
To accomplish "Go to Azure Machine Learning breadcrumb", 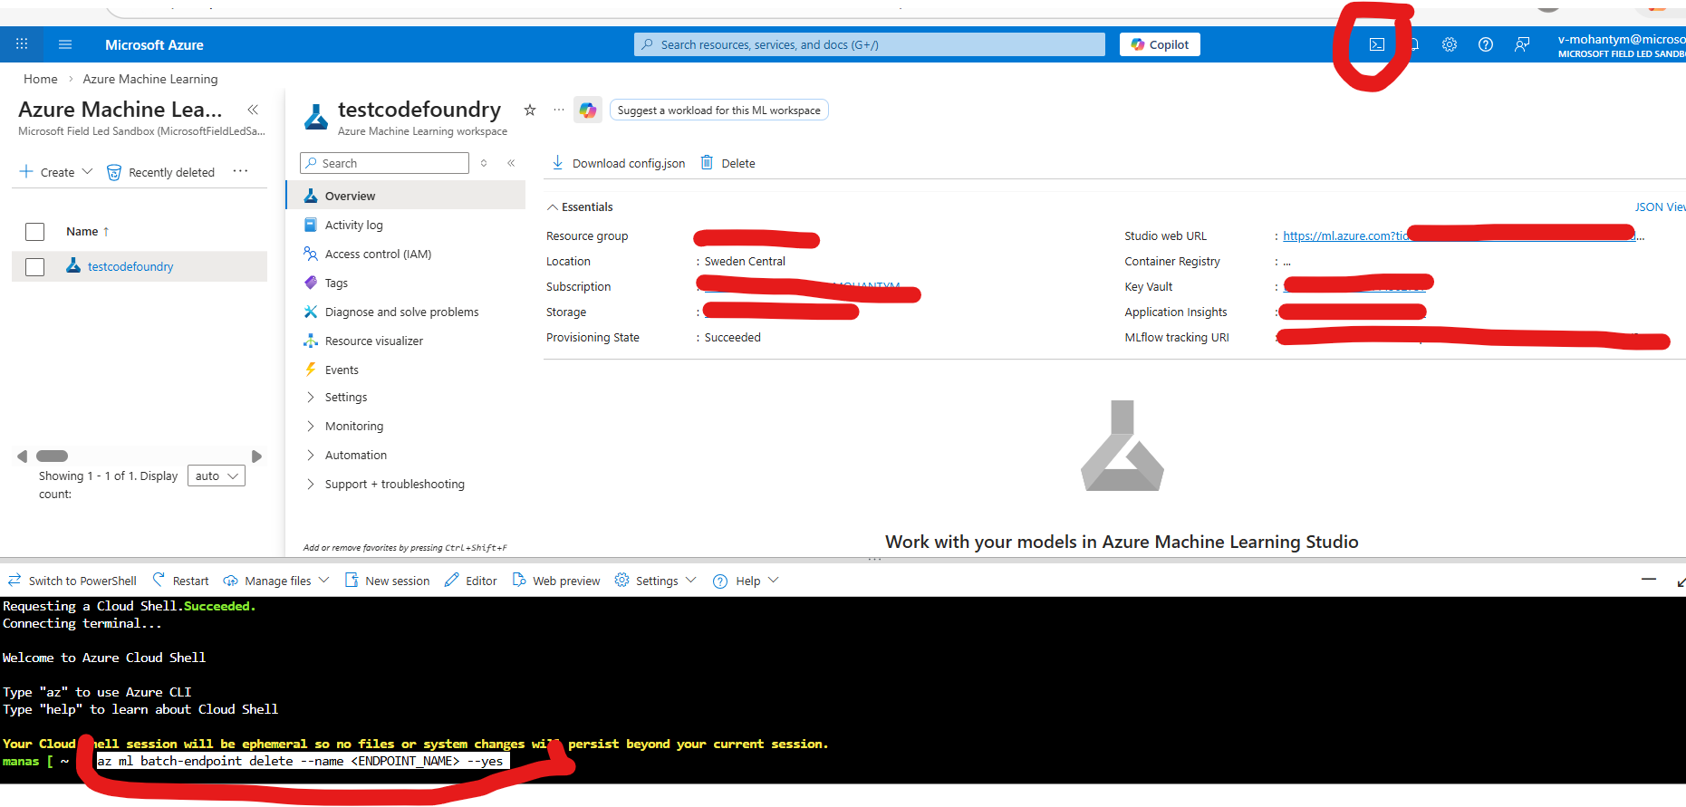I will point(150,79).
